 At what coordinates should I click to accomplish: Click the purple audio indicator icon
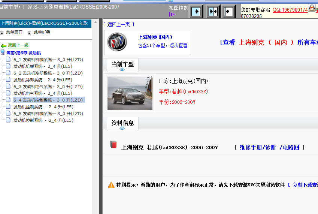172,14
